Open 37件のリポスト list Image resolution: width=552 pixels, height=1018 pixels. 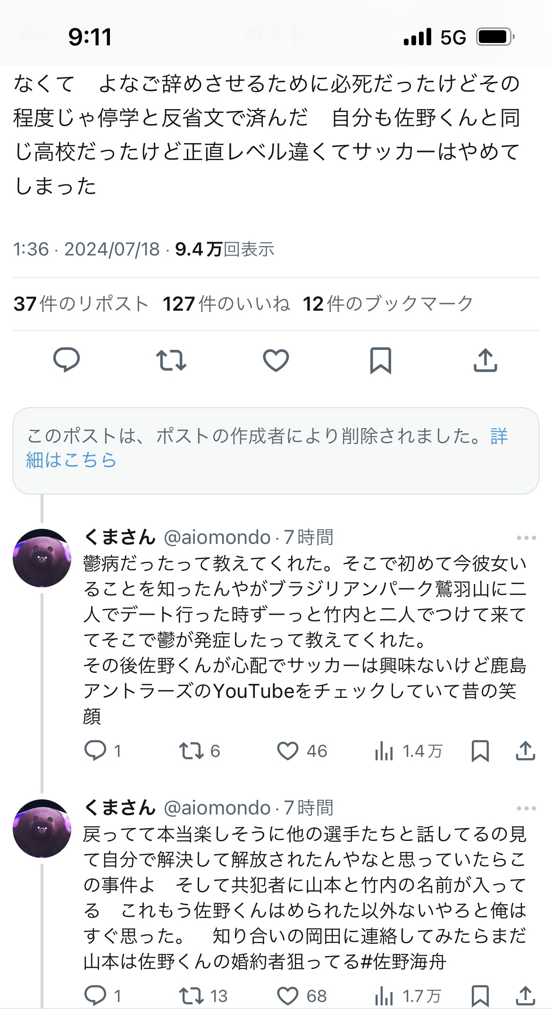(x=81, y=304)
